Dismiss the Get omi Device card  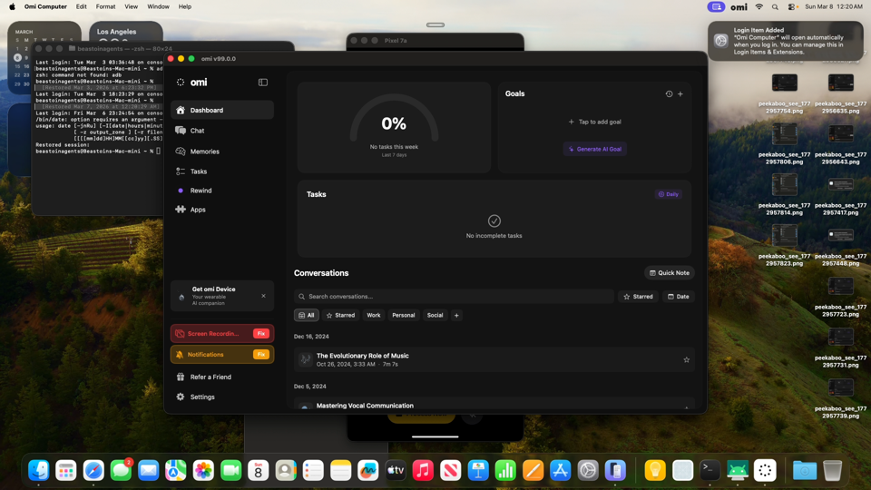pos(263,296)
